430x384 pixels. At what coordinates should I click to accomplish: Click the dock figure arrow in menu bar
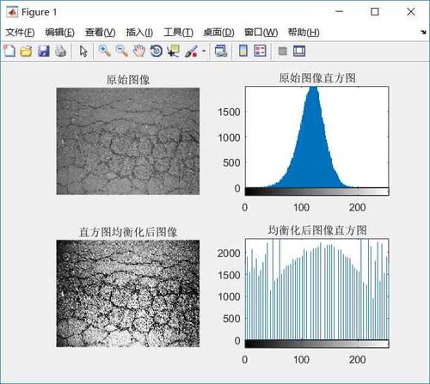423,32
